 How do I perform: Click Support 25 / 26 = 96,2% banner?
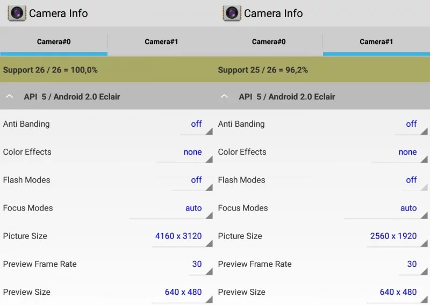(322, 70)
